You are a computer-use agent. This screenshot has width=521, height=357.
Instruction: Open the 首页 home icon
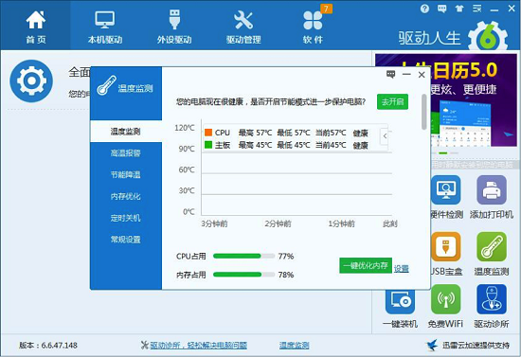(36, 20)
